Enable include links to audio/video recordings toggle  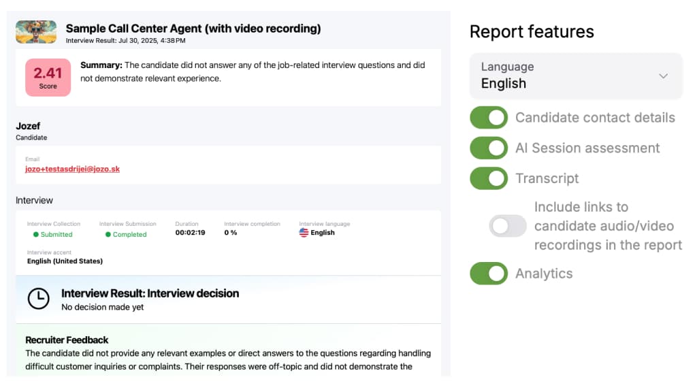click(x=508, y=226)
